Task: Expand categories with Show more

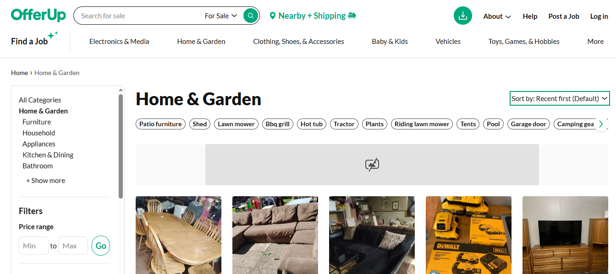Action: [45, 180]
